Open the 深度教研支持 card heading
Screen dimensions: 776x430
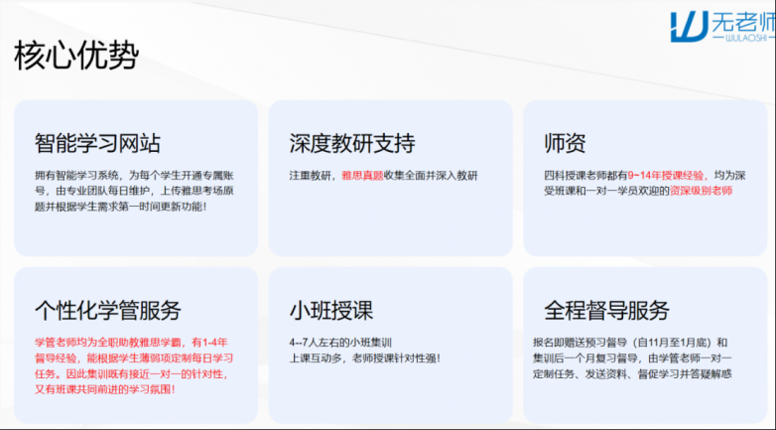352,143
